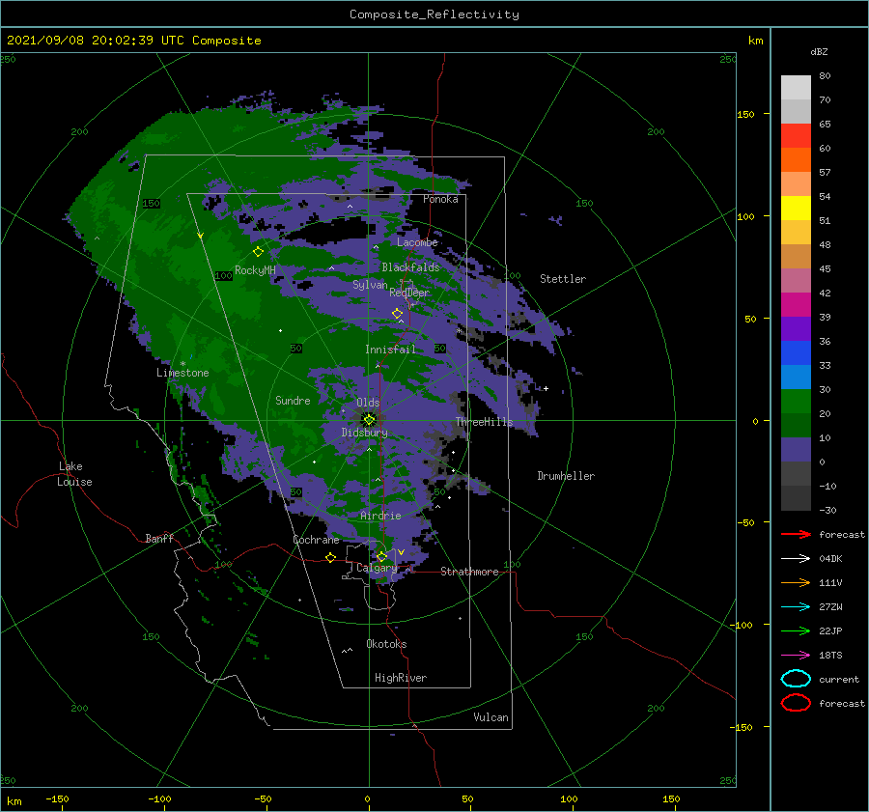
Task: Click the RedDeer map label
Action: click(x=409, y=293)
